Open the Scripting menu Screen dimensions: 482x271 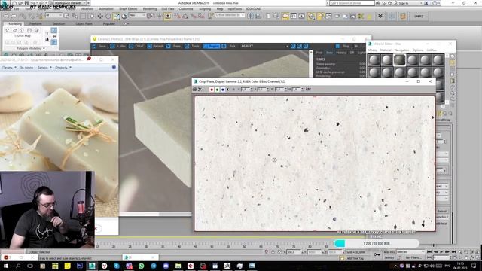click(x=205, y=9)
